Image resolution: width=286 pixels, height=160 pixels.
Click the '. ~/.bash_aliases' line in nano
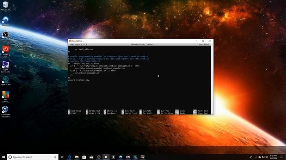[x=83, y=49]
